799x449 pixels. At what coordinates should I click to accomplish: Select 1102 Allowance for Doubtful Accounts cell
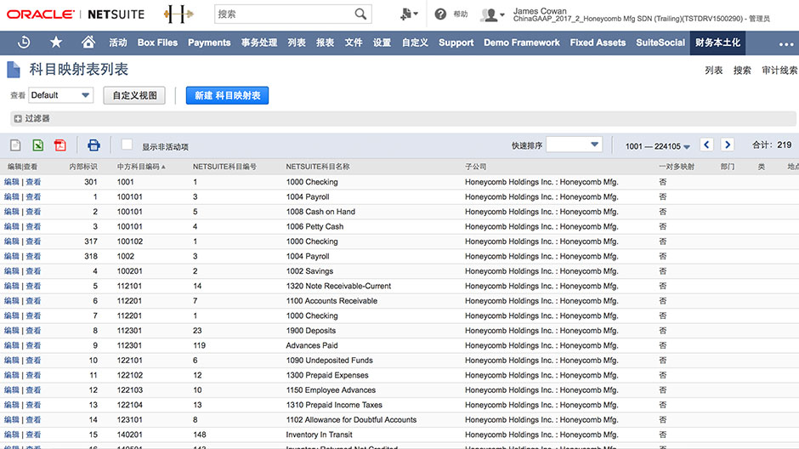(x=351, y=420)
